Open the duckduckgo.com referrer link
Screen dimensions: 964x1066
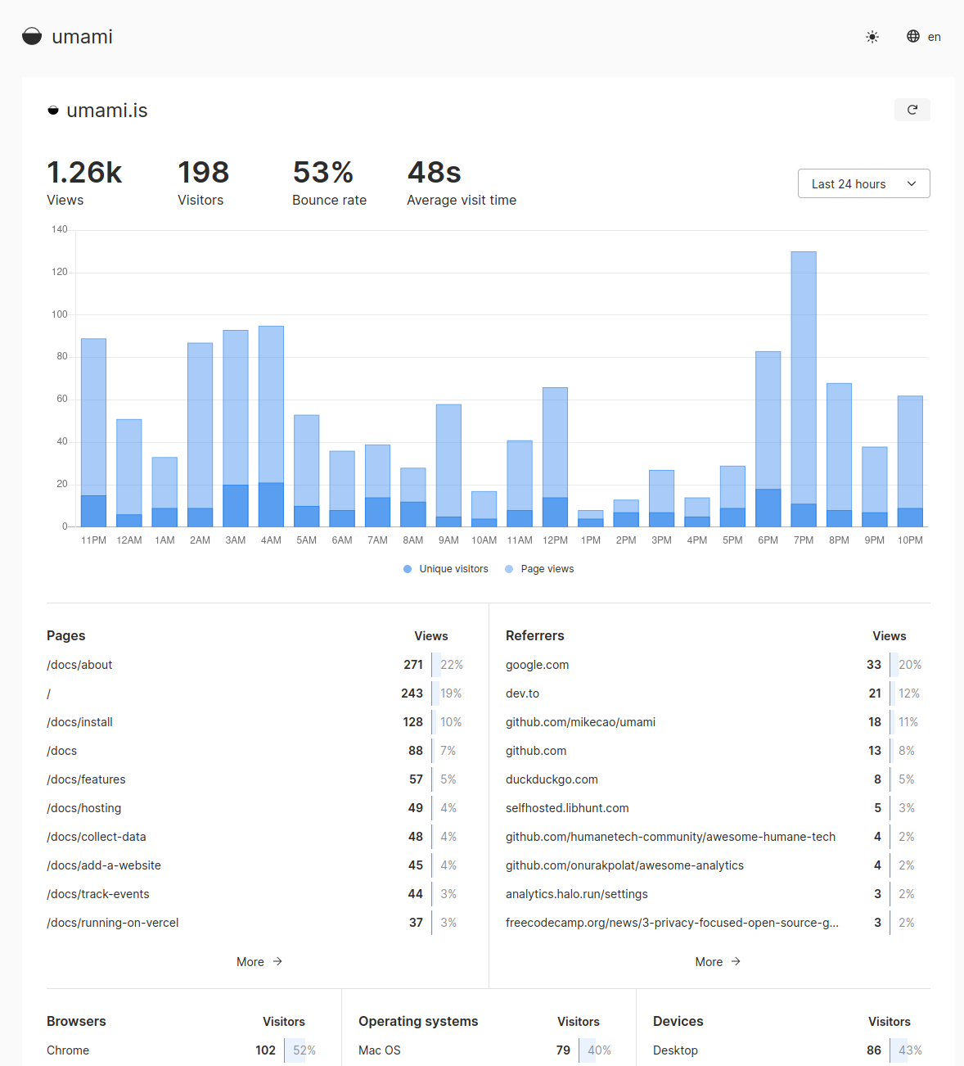[x=552, y=779]
